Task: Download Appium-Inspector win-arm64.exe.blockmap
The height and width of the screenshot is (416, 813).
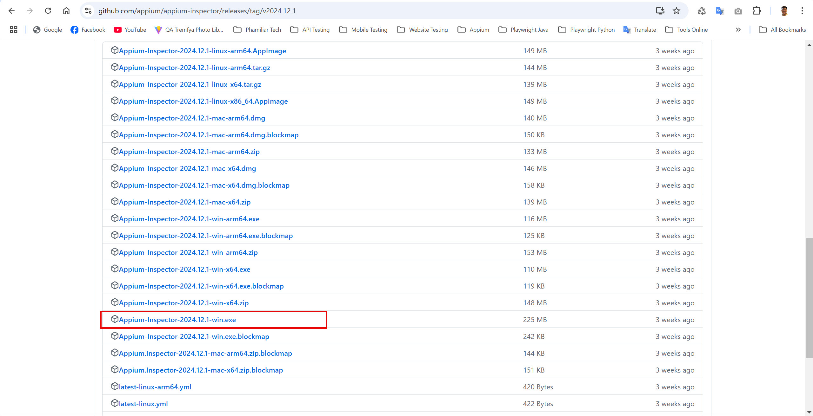Action: click(206, 236)
